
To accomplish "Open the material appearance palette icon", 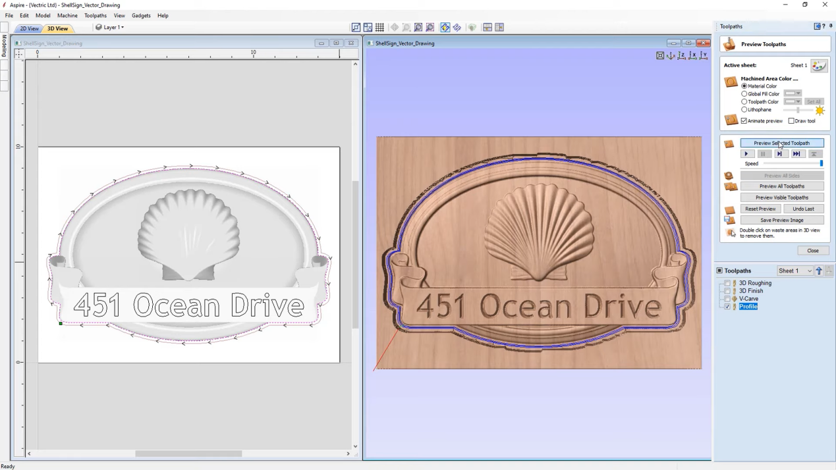I will click(x=819, y=66).
